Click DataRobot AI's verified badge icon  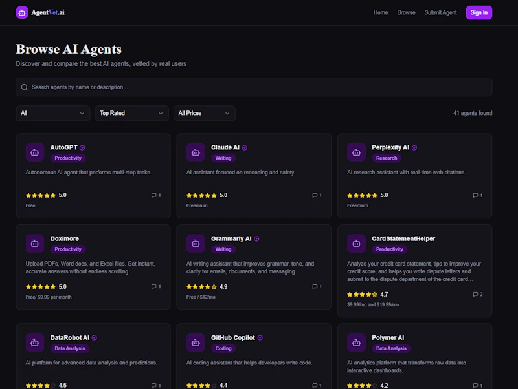[x=95, y=337]
